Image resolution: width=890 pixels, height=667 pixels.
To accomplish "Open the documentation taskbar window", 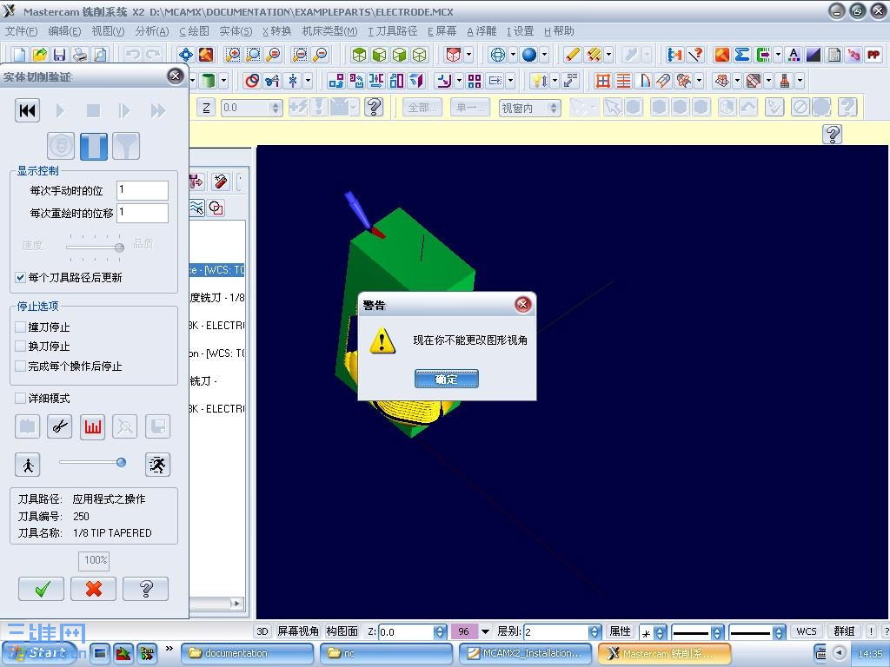I will click(248, 653).
